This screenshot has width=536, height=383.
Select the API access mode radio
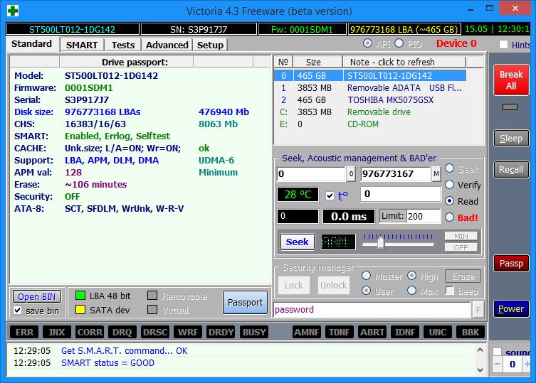point(368,43)
